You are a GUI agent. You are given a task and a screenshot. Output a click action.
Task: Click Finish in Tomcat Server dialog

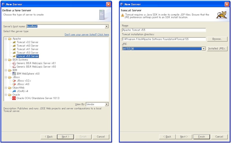pos(201,137)
